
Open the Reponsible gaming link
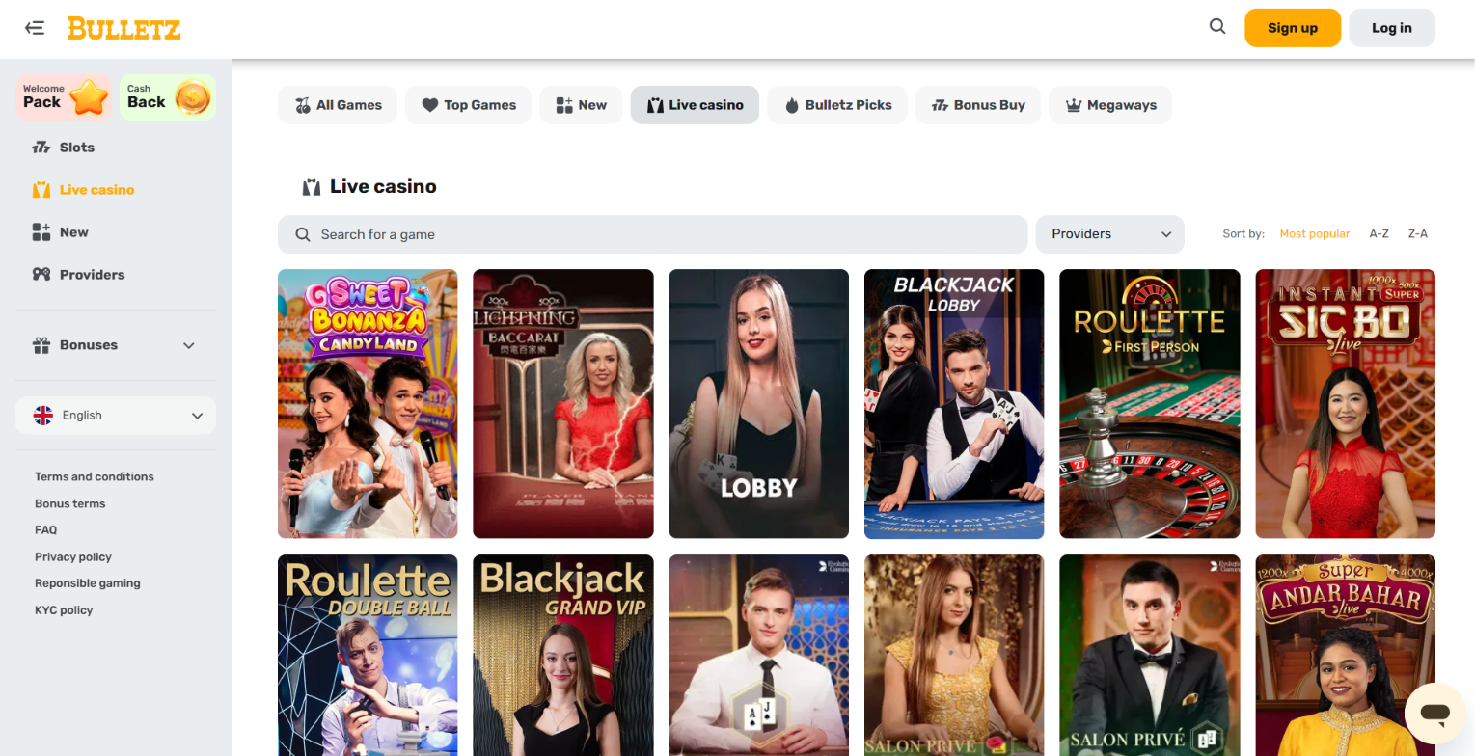(x=88, y=583)
